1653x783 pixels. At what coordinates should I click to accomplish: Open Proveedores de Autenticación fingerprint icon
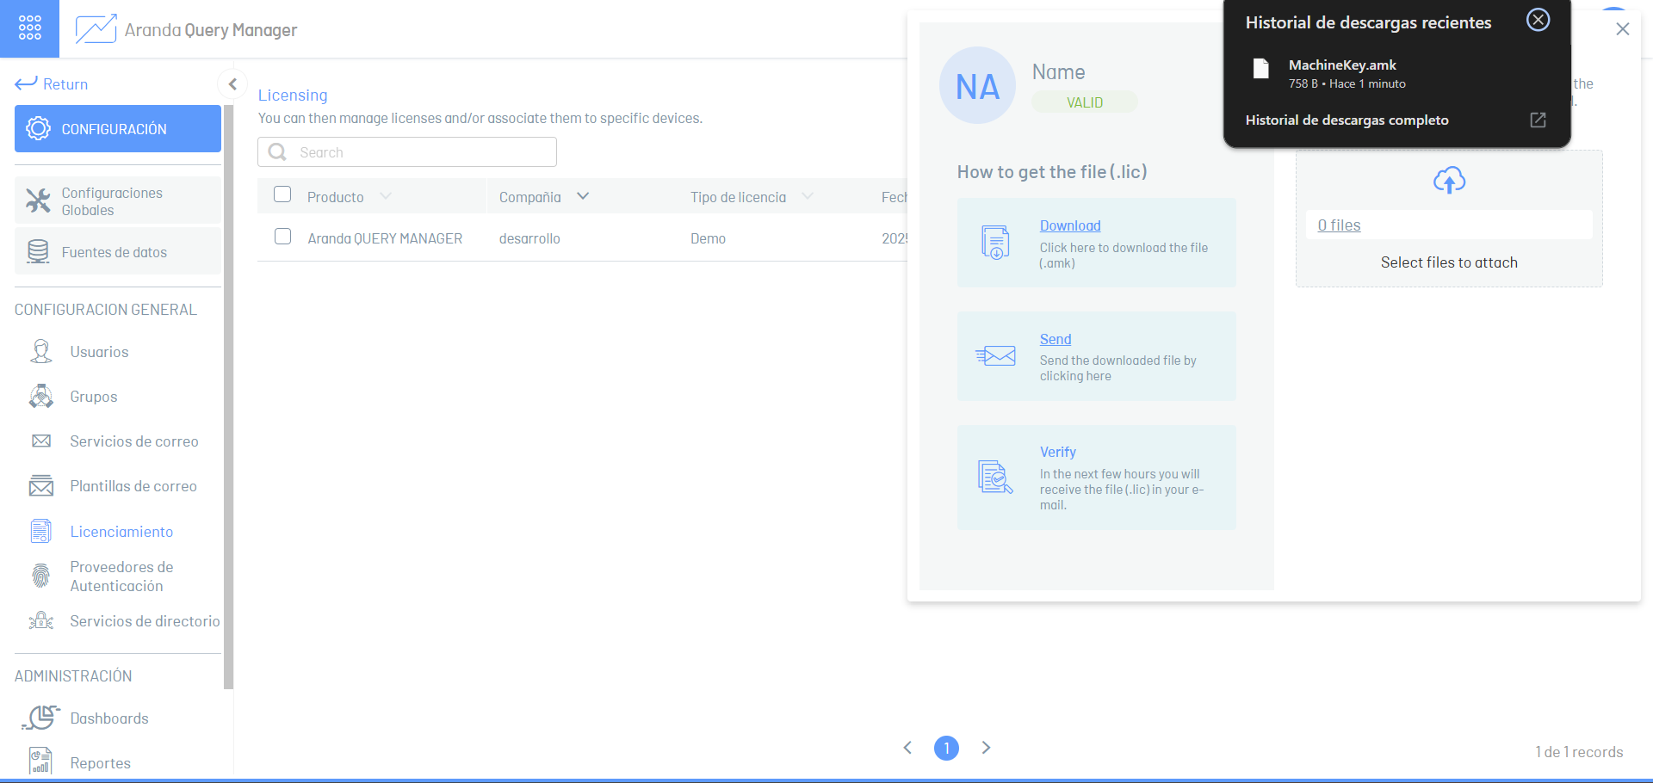click(x=40, y=576)
